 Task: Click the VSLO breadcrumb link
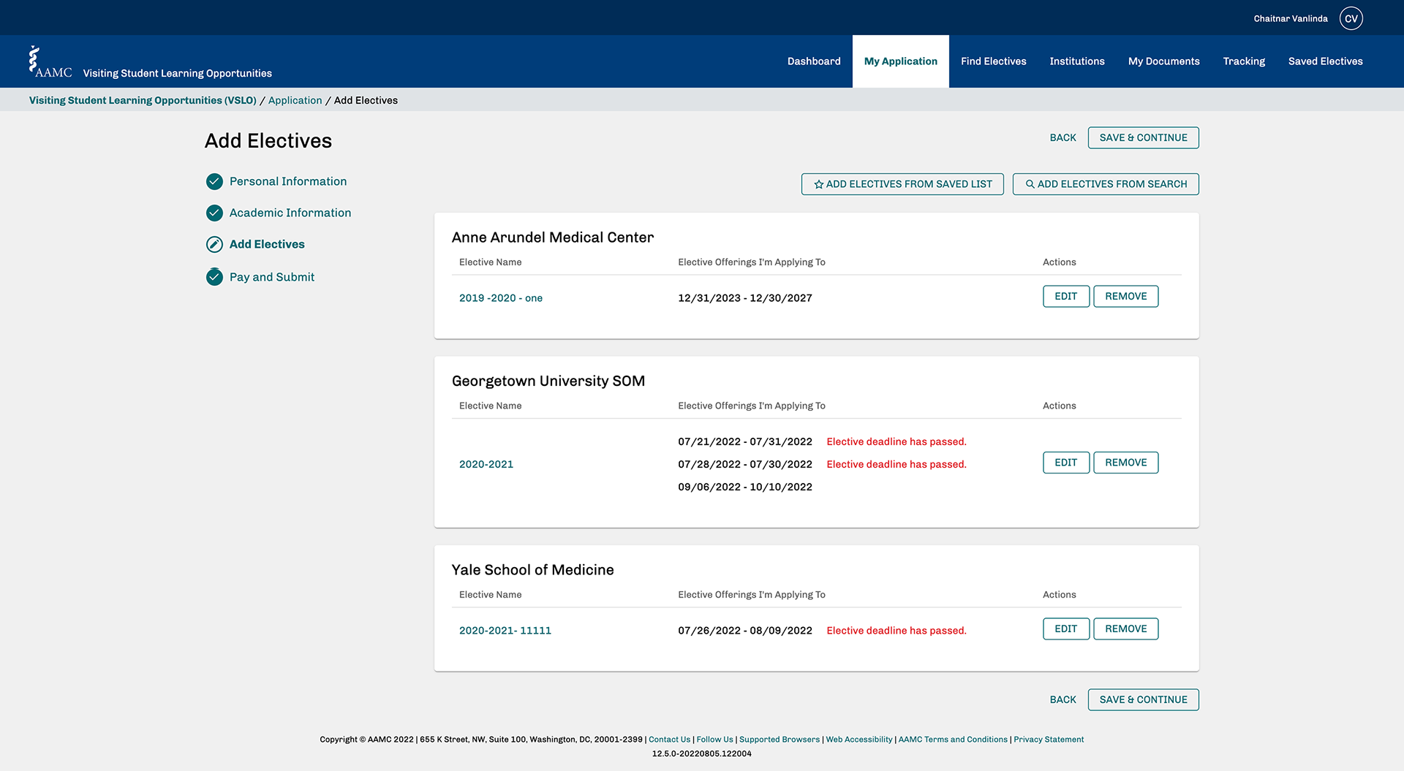tap(143, 100)
